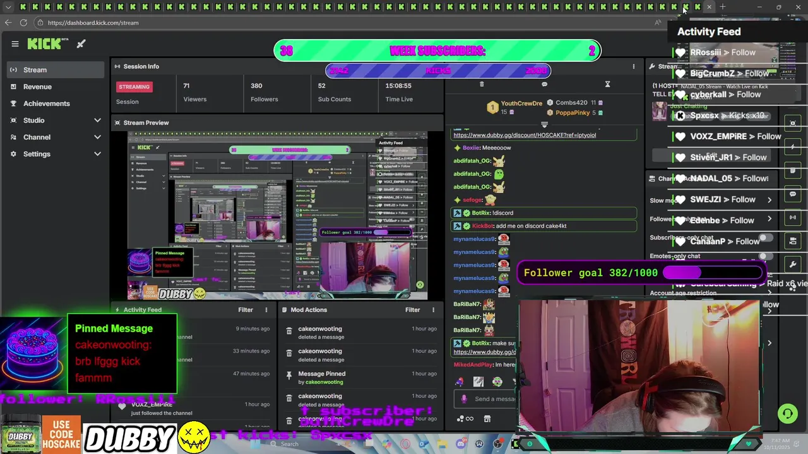Click the microphone icon in chat box
Screen dimensions: 808x454
click(x=464, y=399)
